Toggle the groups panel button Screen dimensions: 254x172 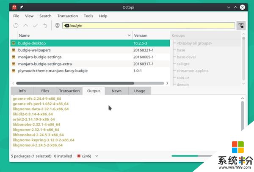(241, 25)
